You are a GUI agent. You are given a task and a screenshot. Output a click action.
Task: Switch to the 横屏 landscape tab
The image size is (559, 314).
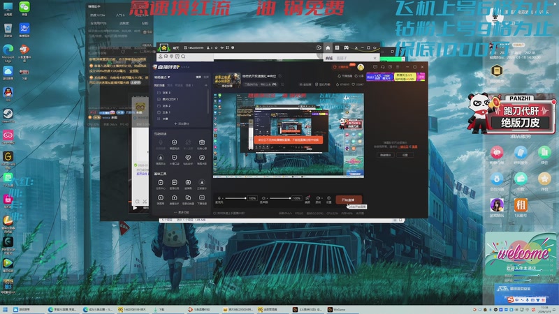click(x=198, y=77)
